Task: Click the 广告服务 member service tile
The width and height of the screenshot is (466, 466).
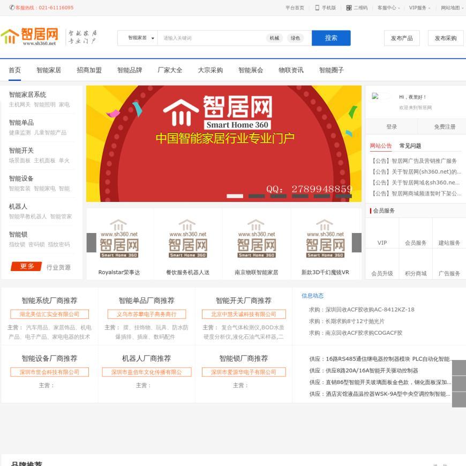Action: 449,265
